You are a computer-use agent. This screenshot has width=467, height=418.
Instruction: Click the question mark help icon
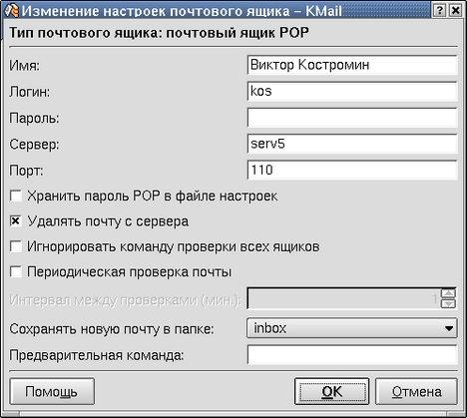pos(440,11)
